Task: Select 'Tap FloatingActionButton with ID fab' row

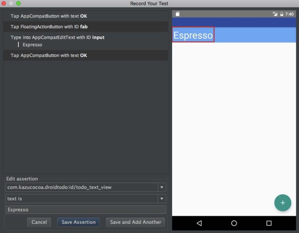Action: pyautogui.click(x=86, y=26)
